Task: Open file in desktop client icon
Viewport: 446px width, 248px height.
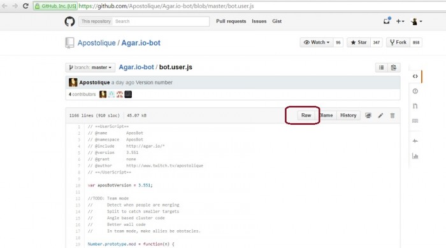Action: [x=368, y=116]
